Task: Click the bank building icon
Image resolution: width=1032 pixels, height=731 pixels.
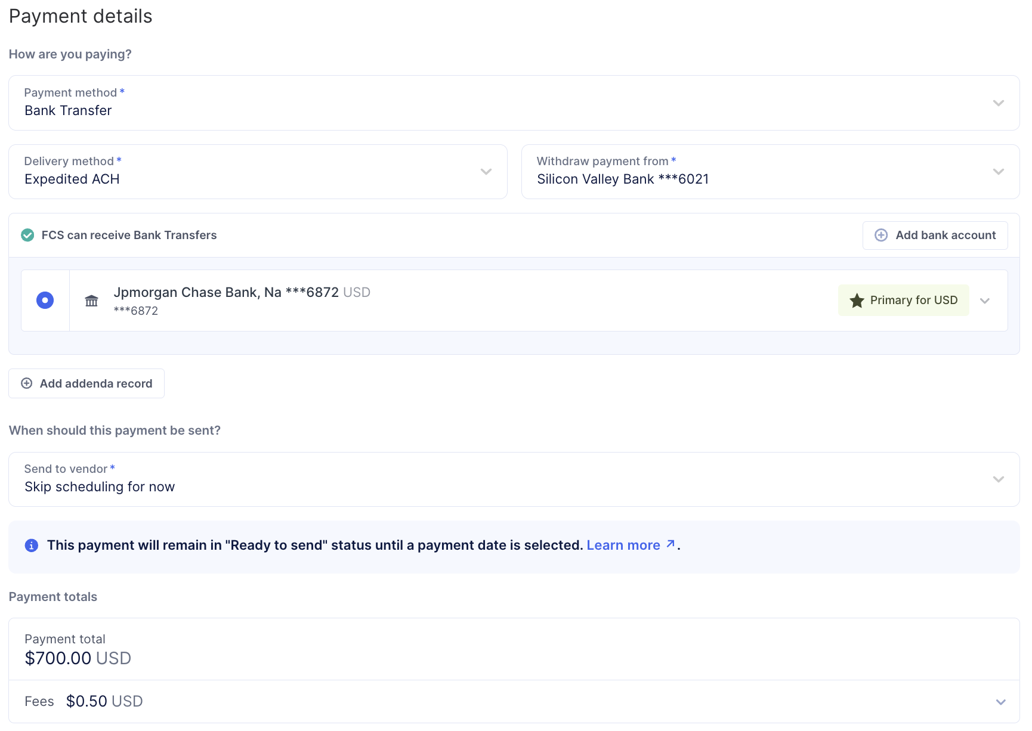Action: [x=91, y=301]
